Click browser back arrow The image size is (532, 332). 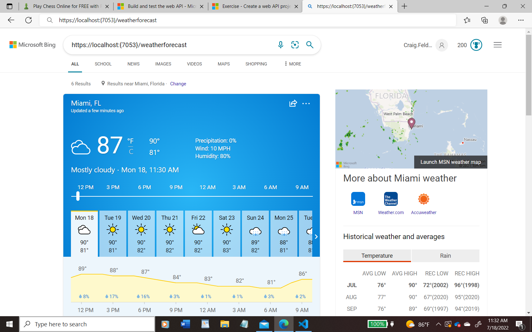tap(11, 20)
